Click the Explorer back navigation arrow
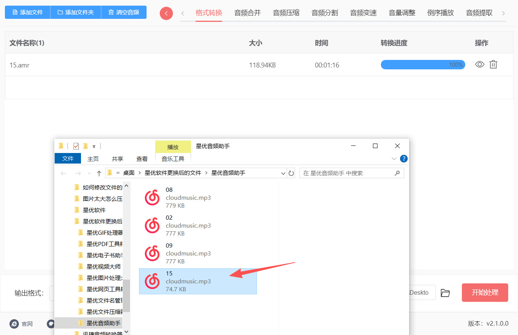Image resolution: width=518 pixels, height=335 pixels. pyautogui.click(x=64, y=173)
